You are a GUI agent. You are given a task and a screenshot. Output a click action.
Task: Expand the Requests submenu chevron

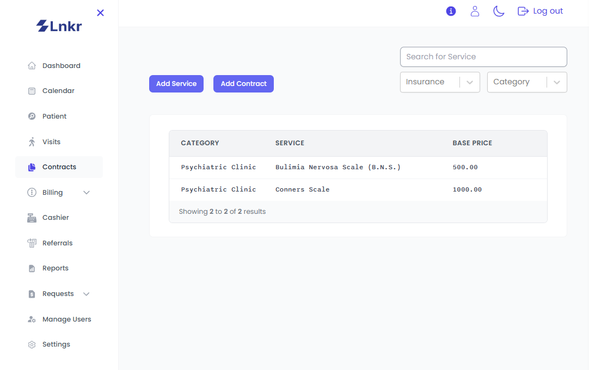[x=87, y=294]
